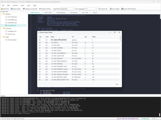
Task: Open the View menu
Action: pos(29,5)
